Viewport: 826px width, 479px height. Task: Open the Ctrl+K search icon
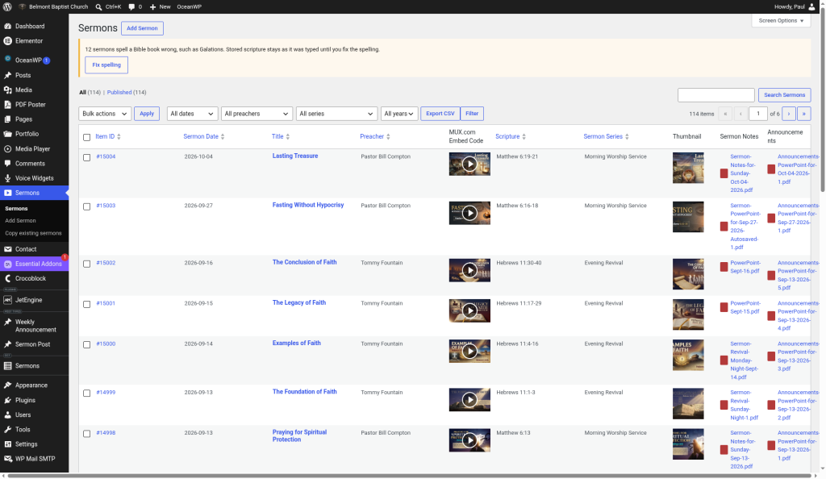98,6
